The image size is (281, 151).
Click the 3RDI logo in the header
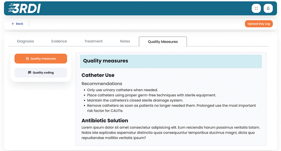(x=24, y=8)
